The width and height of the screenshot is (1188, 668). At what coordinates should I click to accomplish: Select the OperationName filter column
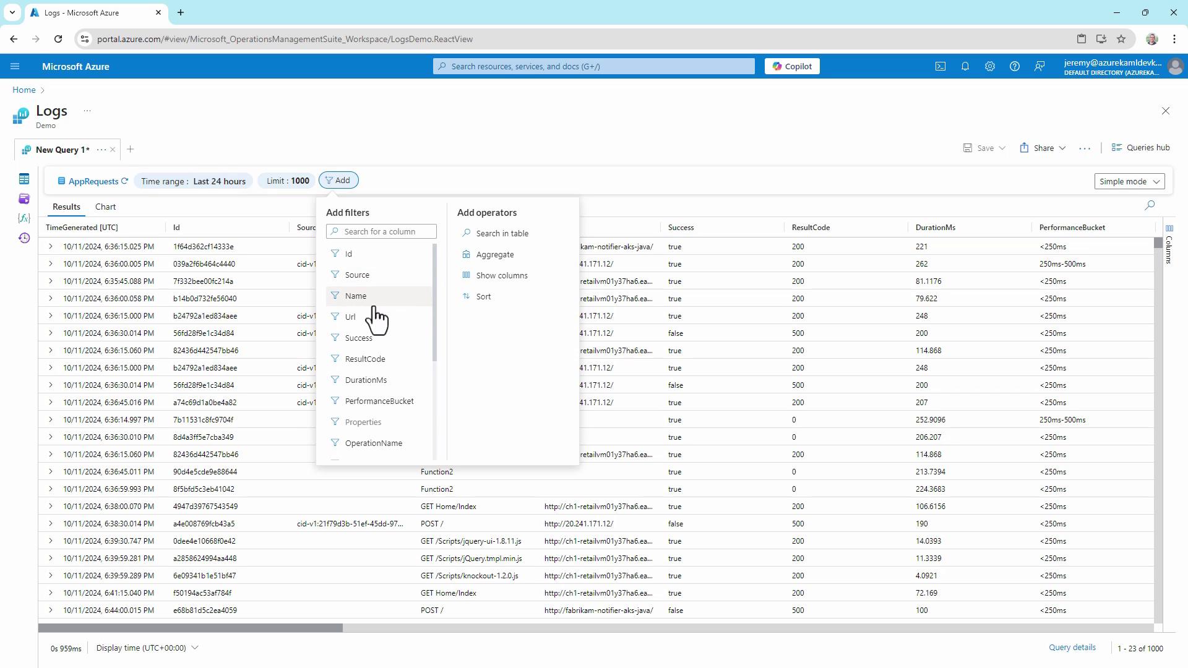(x=379, y=443)
